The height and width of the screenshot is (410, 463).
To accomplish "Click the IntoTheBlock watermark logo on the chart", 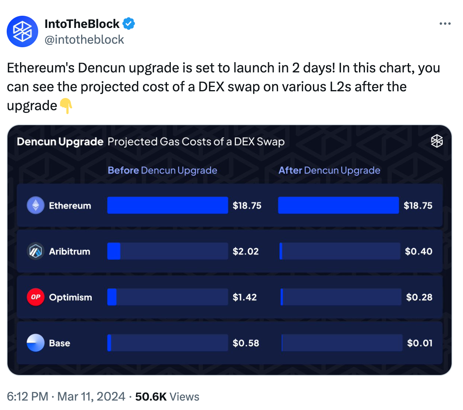I will pyautogui.click(x=437, y=140).
